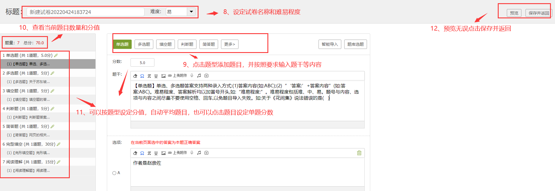Screen dimensions: 555x191
Task: Edit score for 阅读理解 section via pencil icon
Action: [59, 162]
